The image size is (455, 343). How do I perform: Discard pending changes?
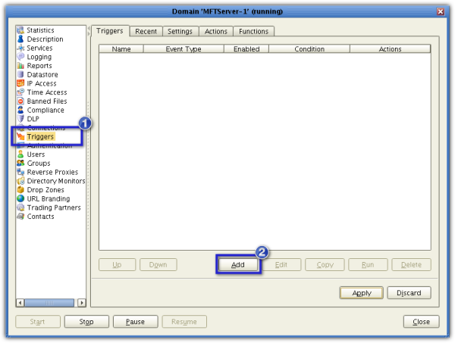click(409, 293)
